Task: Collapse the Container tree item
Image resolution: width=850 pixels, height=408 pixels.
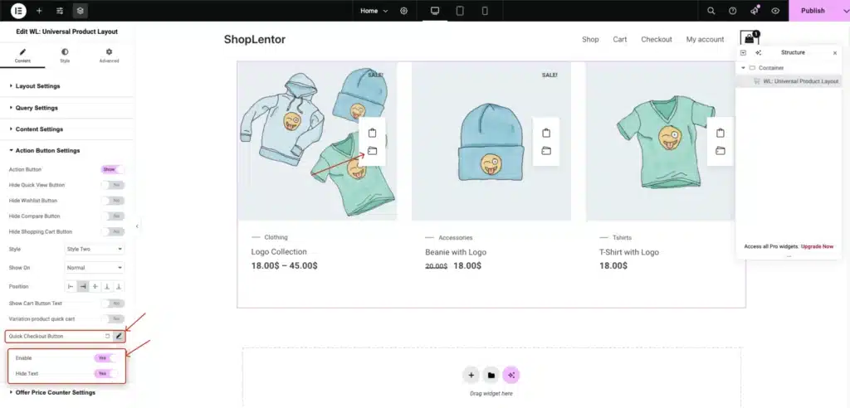Action: click(x=743, y=68)
